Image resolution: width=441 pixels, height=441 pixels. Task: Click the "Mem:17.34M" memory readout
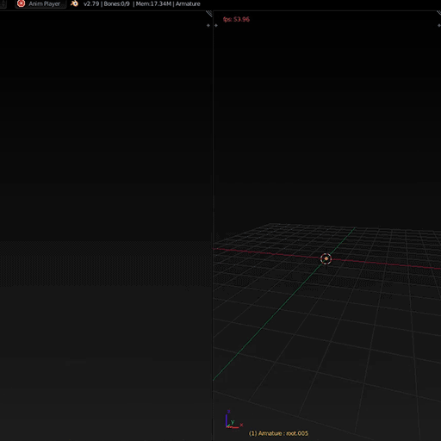coord(153,4)
